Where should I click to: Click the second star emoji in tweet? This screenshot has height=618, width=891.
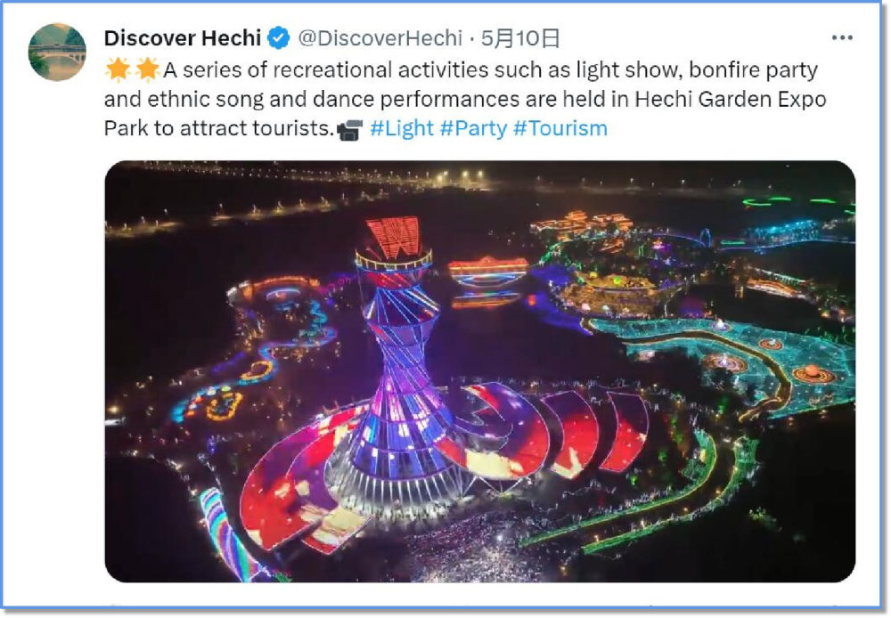147,69
